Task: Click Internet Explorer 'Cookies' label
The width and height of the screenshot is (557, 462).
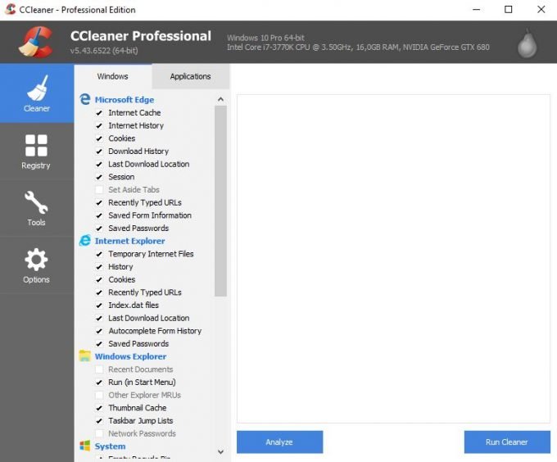Action: pyautogui.click(x=122, y=279)
